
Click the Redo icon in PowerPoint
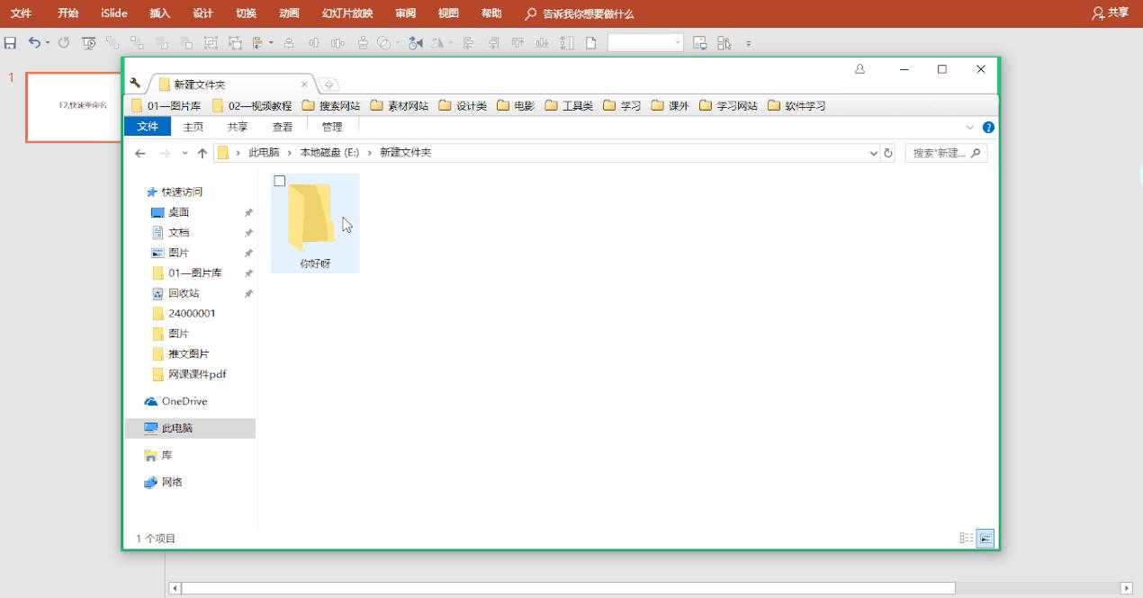[x=63, y=42]
